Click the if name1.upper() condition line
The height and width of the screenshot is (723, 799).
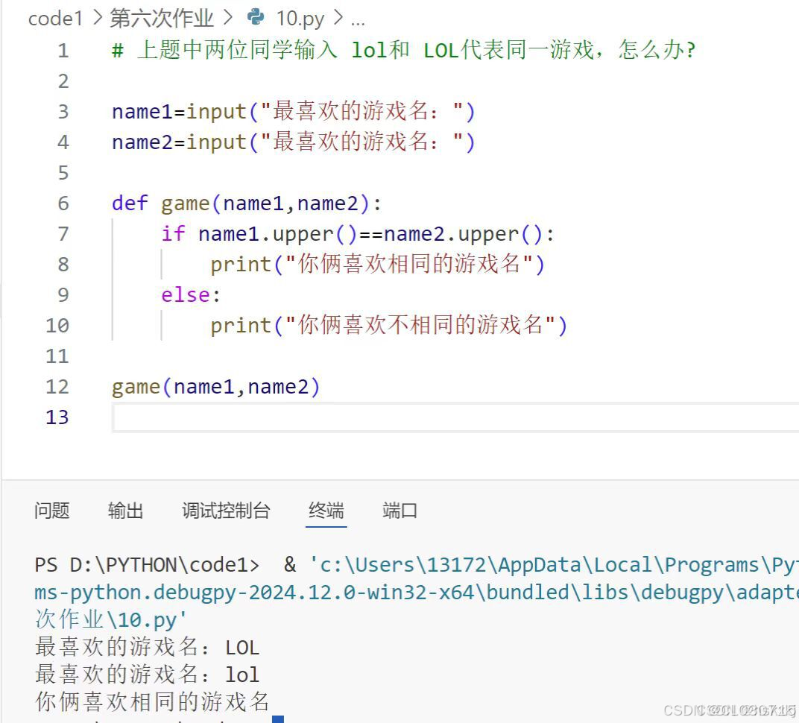[x=358, y=234]
